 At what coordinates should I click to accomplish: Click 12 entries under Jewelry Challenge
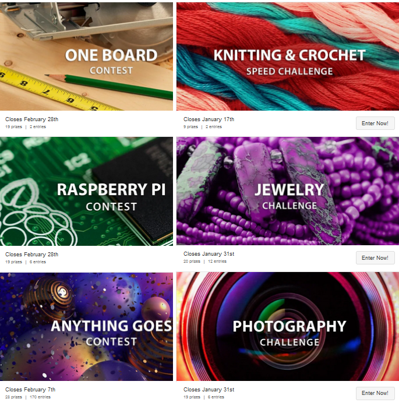point(217,262)
